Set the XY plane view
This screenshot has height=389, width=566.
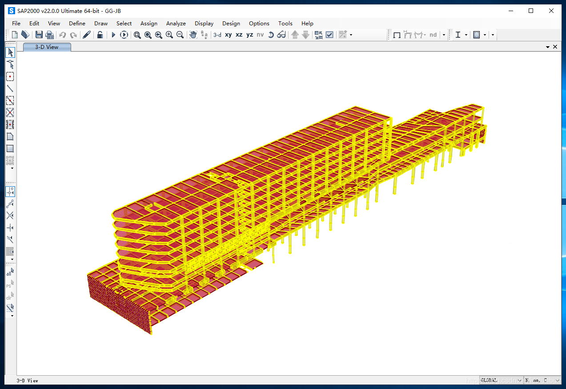pyautogui.click(x=228, y=35)
